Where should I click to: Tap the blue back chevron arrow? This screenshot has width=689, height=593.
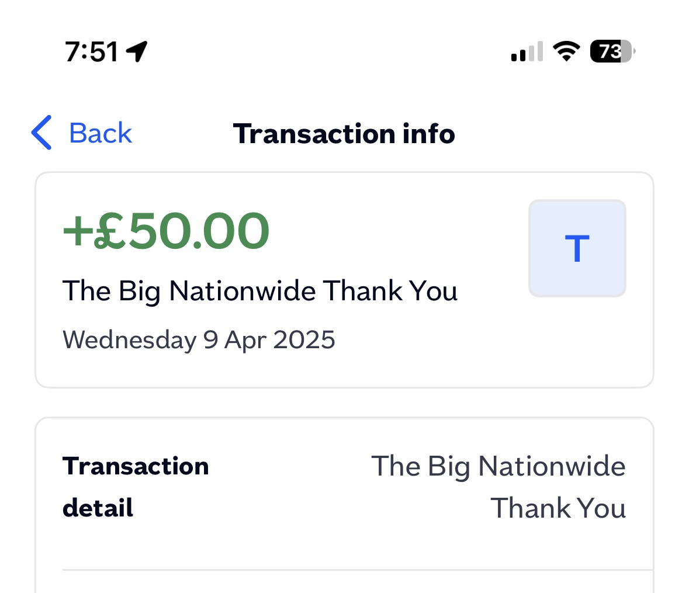[x=41, y=133]
